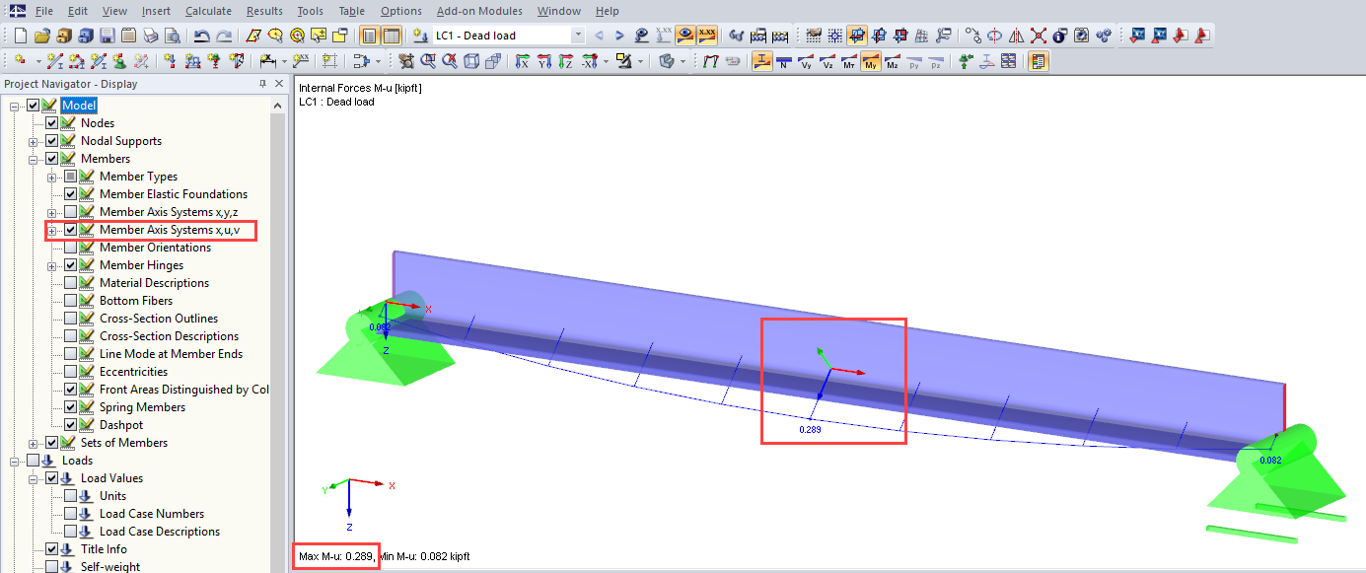Click the mirror tool icon
This screenshot has height=573, width=1366.
[1017, 36]
